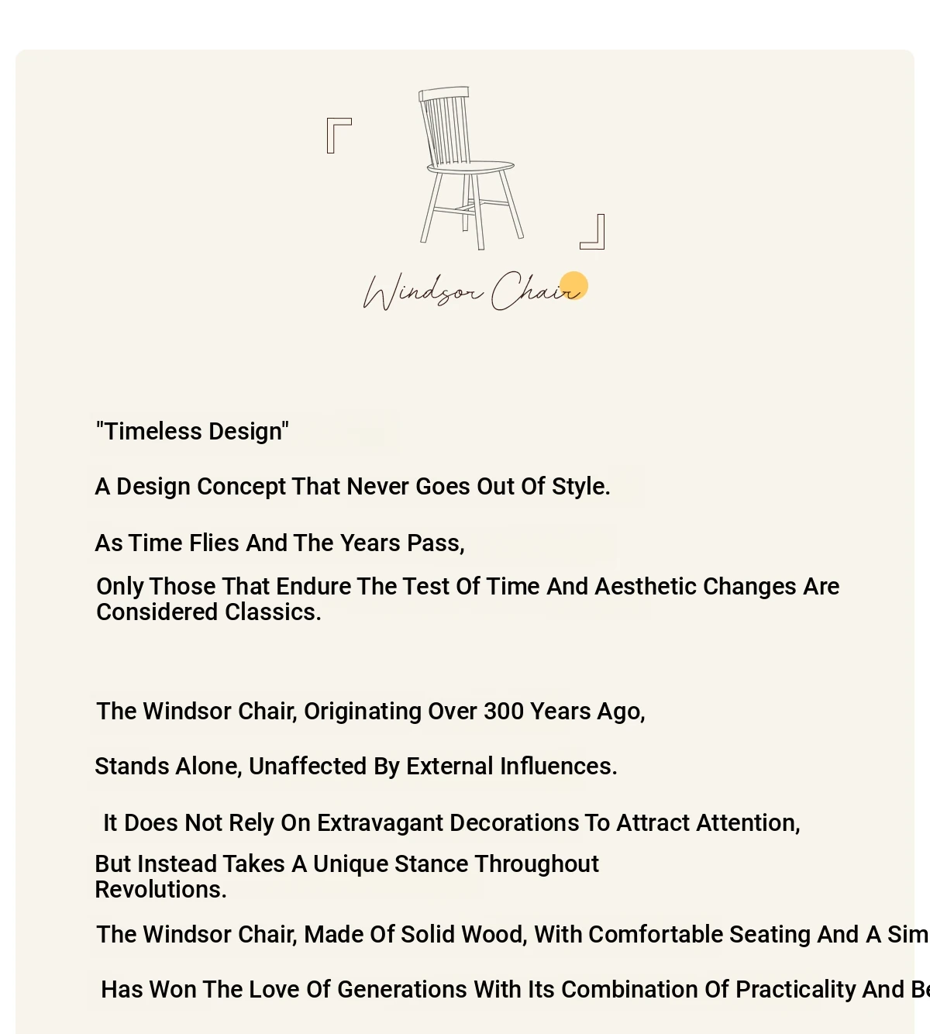The width and height of the screenshot is (930, 1034).
Task: Click "The Windsor Chair, Made Of Solid Wood" line
Action: pos(512,934)
